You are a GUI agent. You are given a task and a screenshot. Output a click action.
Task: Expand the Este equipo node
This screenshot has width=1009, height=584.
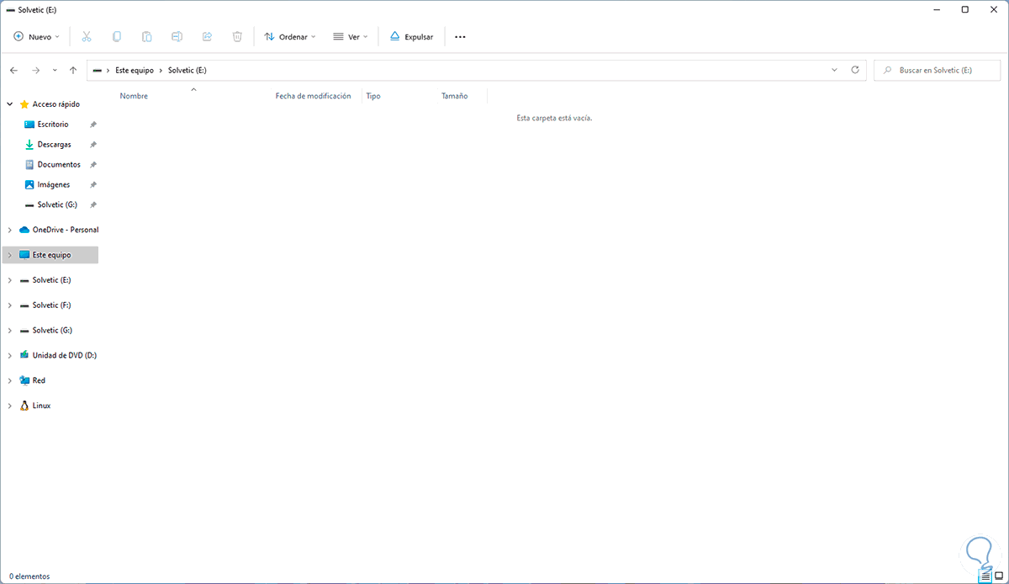pos(9,255)
